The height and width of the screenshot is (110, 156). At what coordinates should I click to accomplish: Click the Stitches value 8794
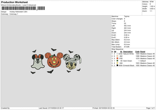pyautogui.click(x=152, y=2)
